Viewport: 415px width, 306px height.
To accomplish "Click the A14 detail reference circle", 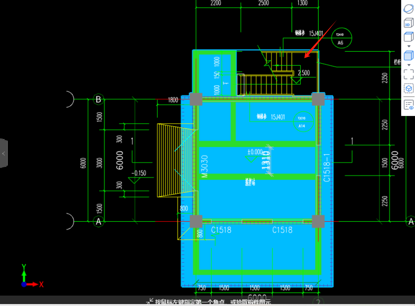I will click(x=303, y=122).
